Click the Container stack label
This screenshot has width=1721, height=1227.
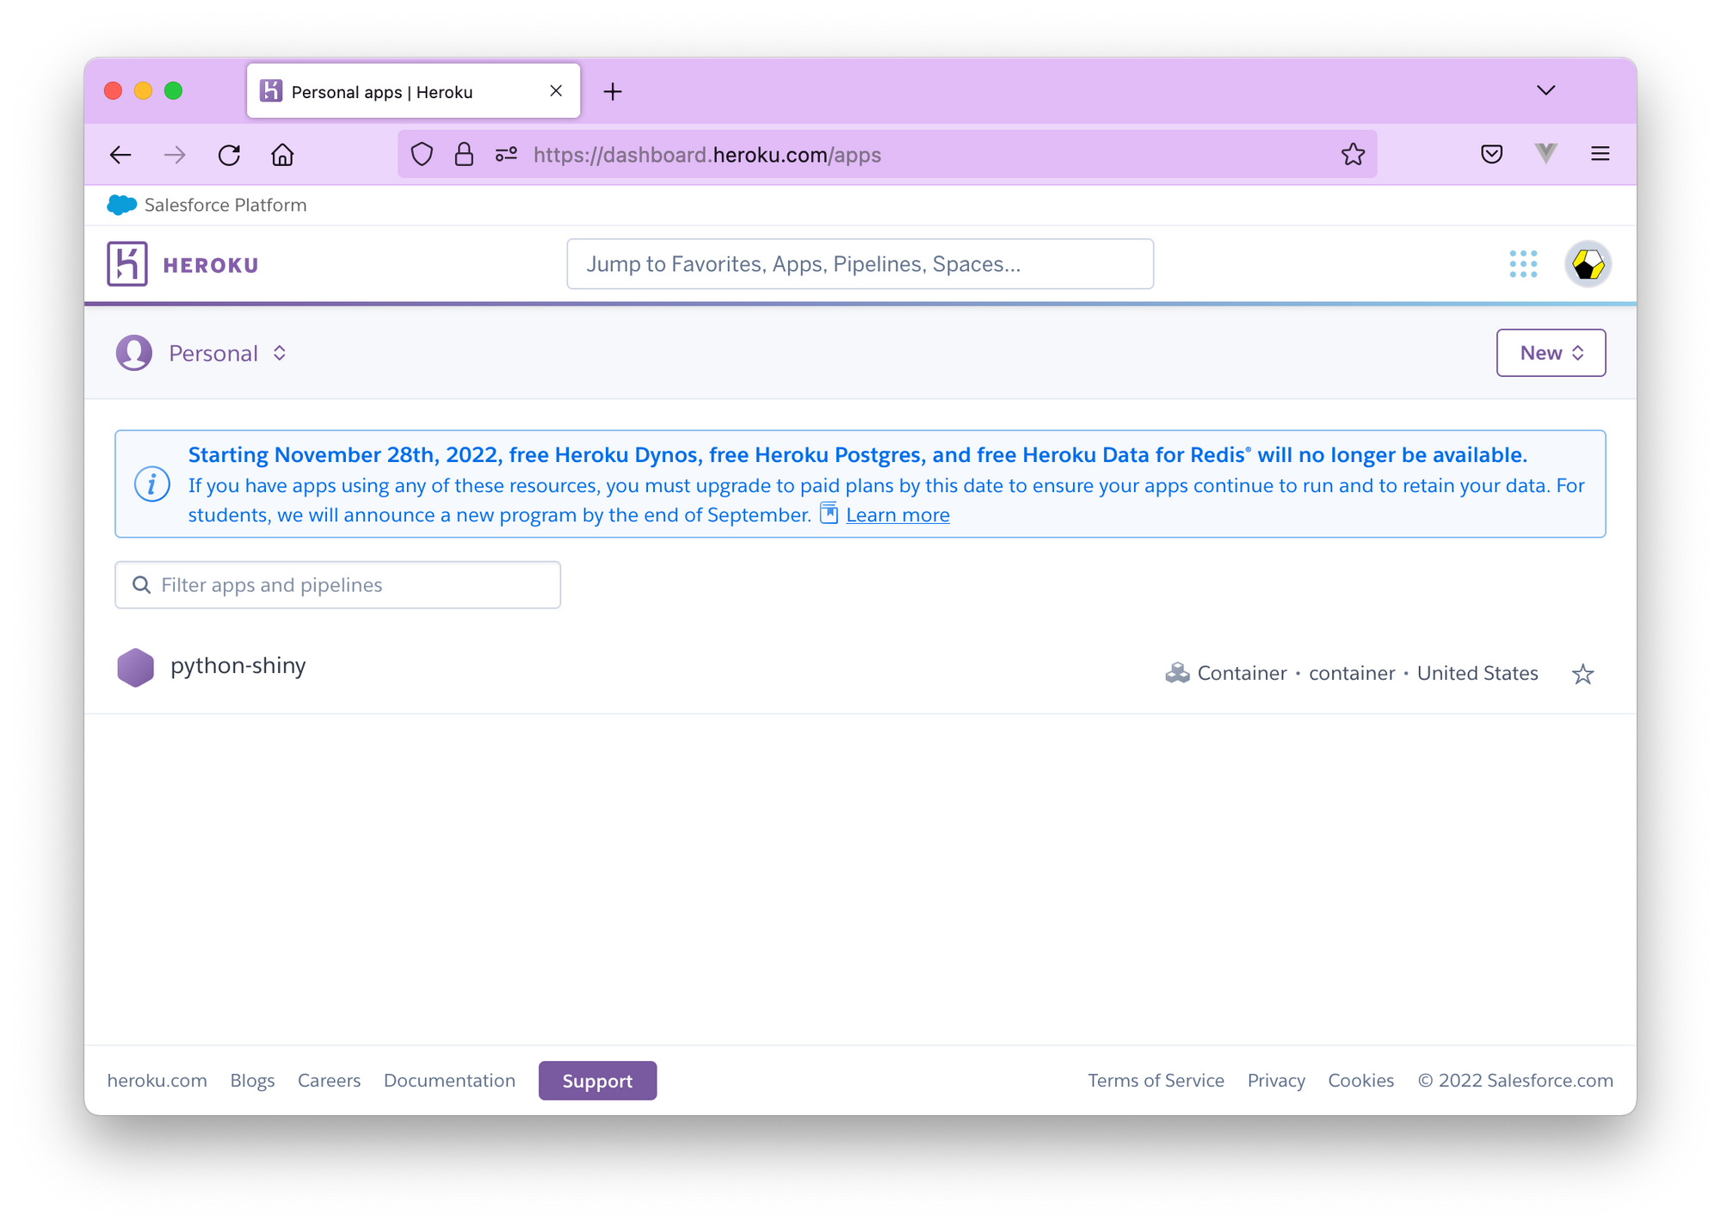[1242, 674]
